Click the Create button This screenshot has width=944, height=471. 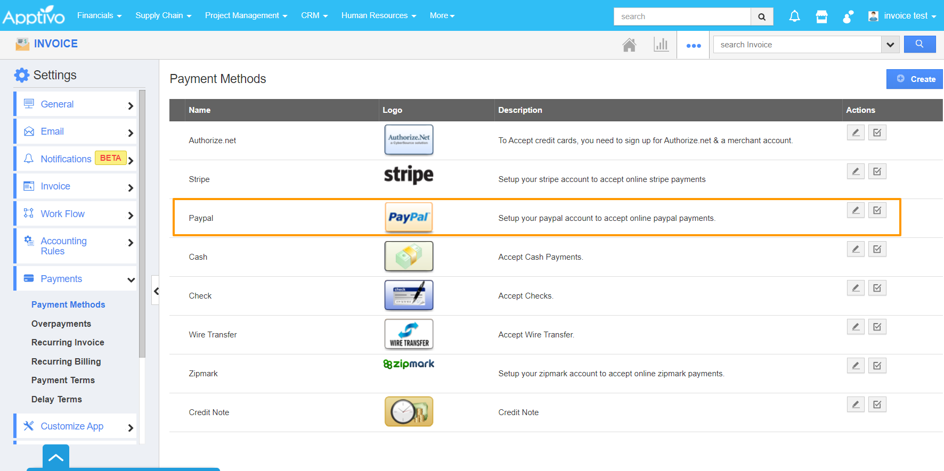(x=915, y=79)
